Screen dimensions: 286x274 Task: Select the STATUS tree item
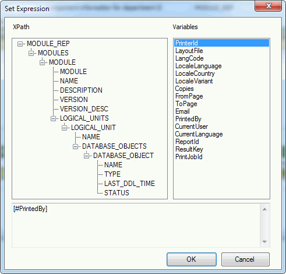tap(116, 193)
